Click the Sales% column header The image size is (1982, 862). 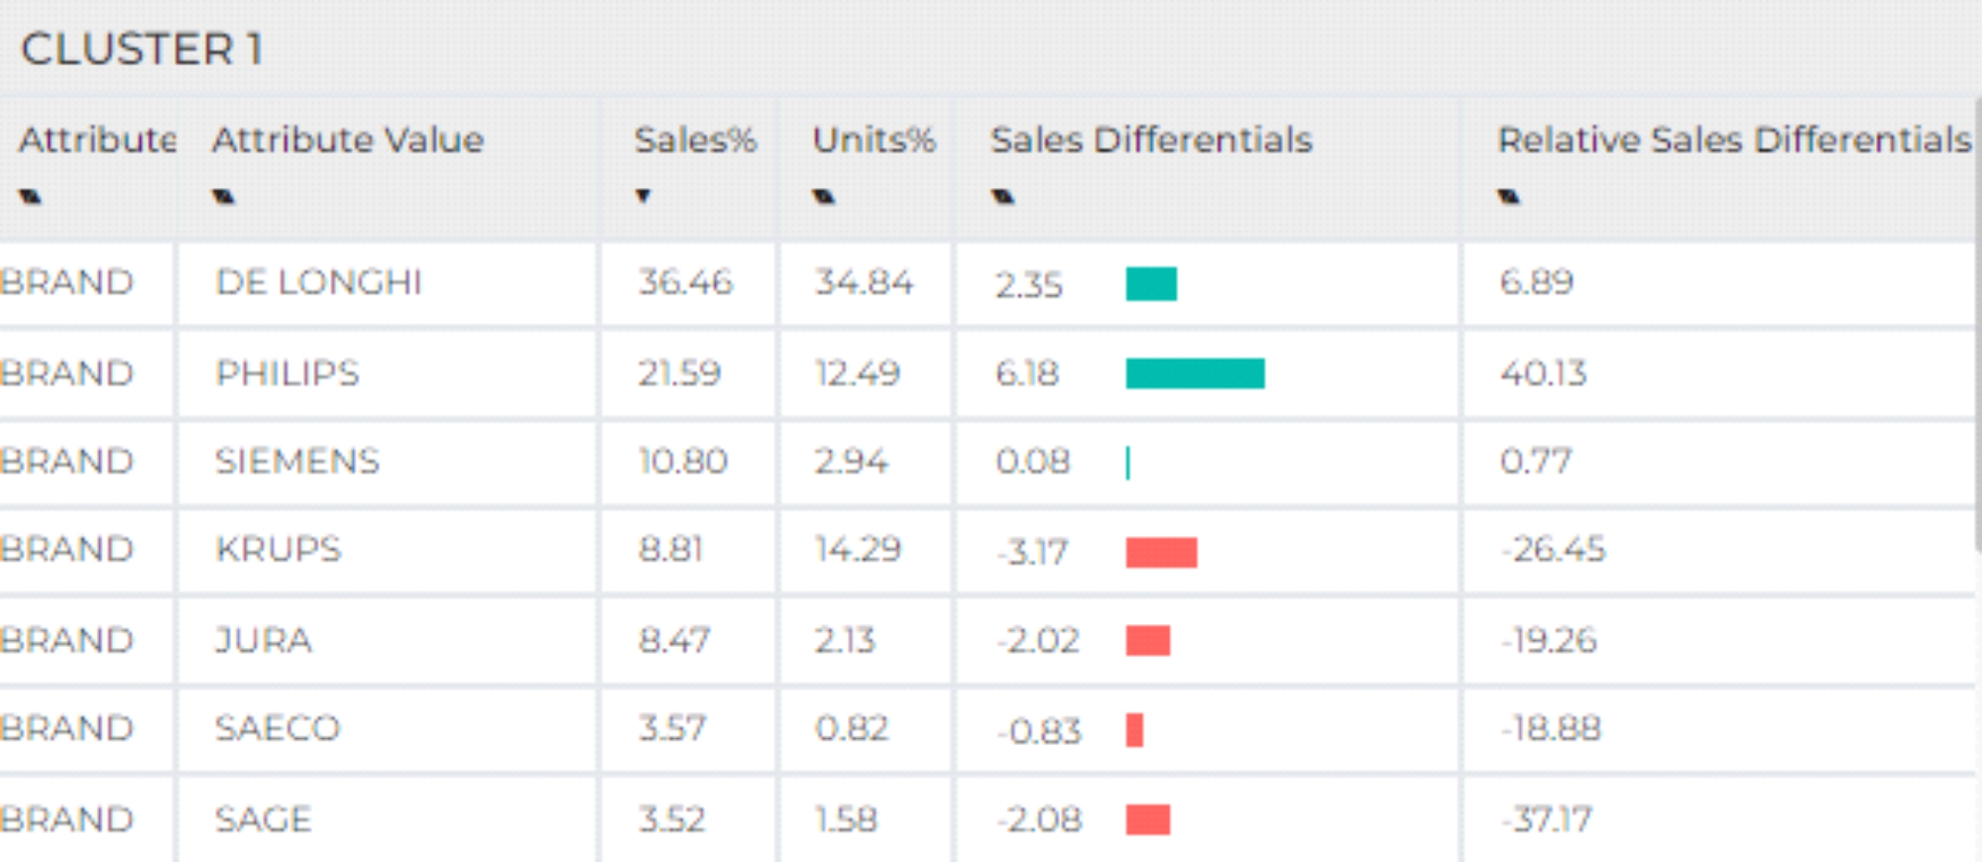(694, 141)
